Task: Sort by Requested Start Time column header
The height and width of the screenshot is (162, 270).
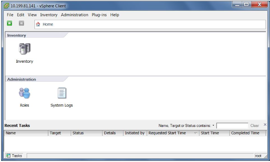Action: coord(173,133)
